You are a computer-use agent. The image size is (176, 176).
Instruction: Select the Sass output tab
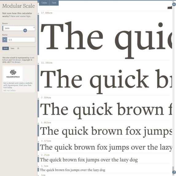tap(12, 49)
